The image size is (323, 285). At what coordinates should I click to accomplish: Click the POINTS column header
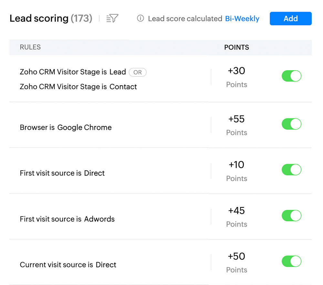(x=236, y=47)
